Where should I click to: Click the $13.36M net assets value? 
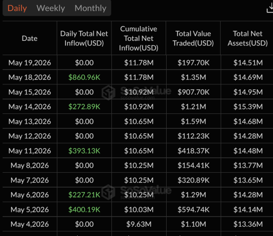point(248,224)
